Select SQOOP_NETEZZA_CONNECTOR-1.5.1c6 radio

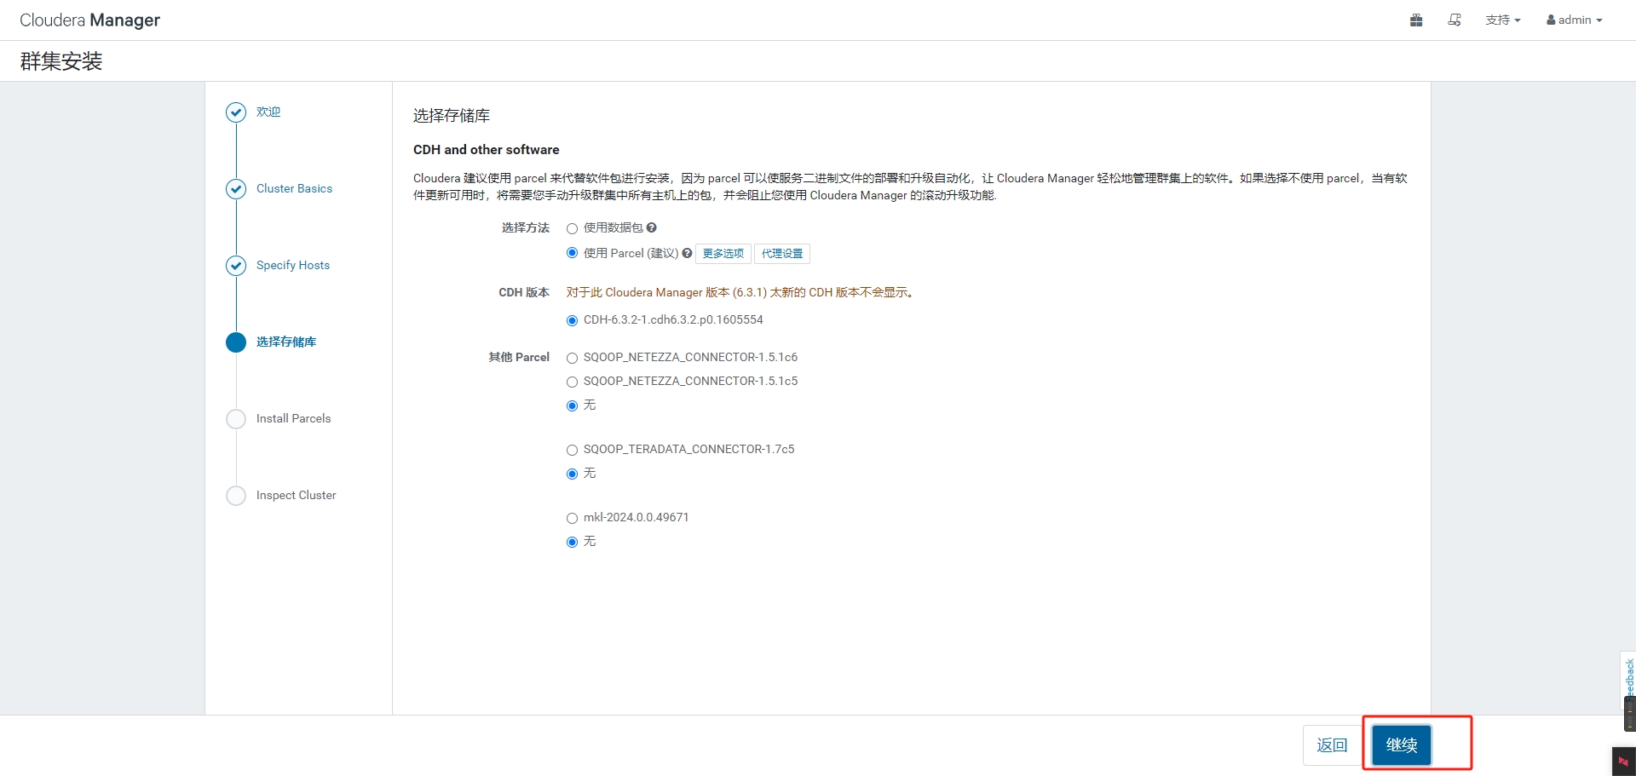click(x=573, y=358)
